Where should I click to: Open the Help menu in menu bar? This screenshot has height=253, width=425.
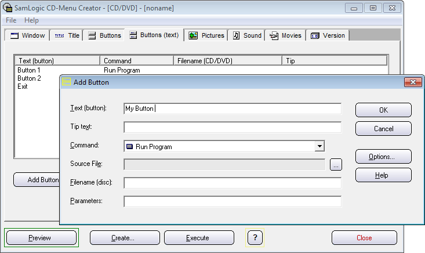pyautogui.click(x=31, y=20)
